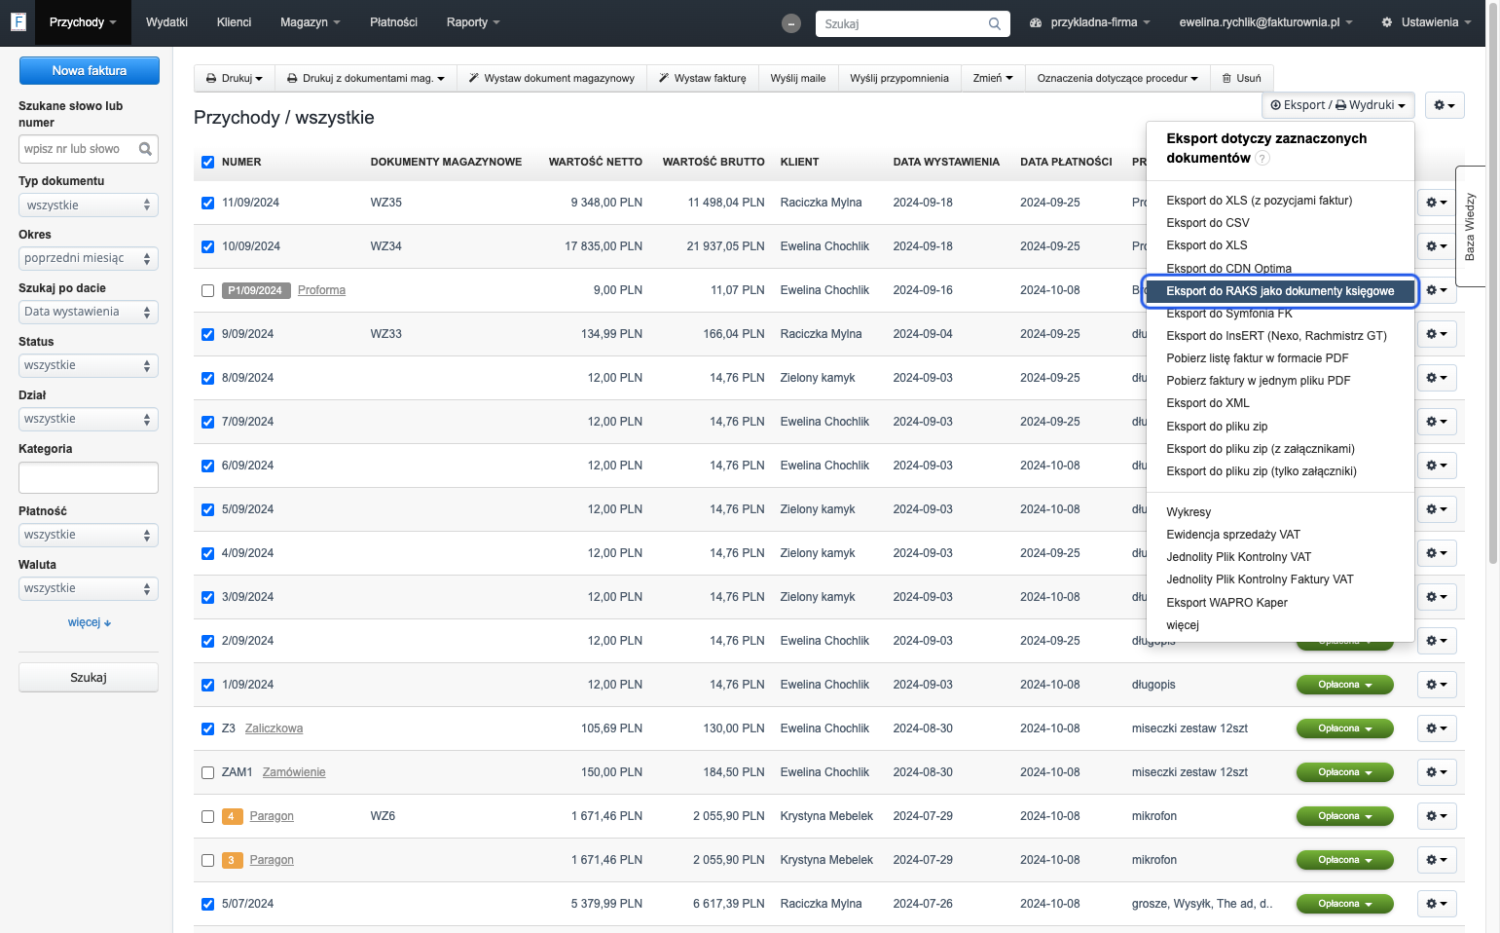Select Jednolity Plik Kontrolny VAT option

pyautogui.click(x=1238, y=557)
